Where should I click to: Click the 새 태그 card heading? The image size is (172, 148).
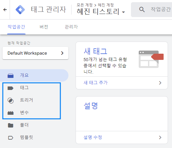pyautogui.click(x=95, y=51)
